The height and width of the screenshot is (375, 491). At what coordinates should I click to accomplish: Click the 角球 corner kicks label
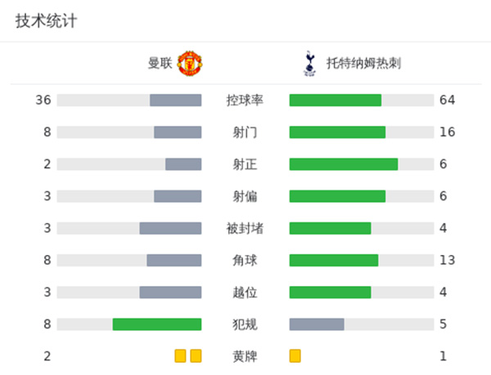point(245,261)
